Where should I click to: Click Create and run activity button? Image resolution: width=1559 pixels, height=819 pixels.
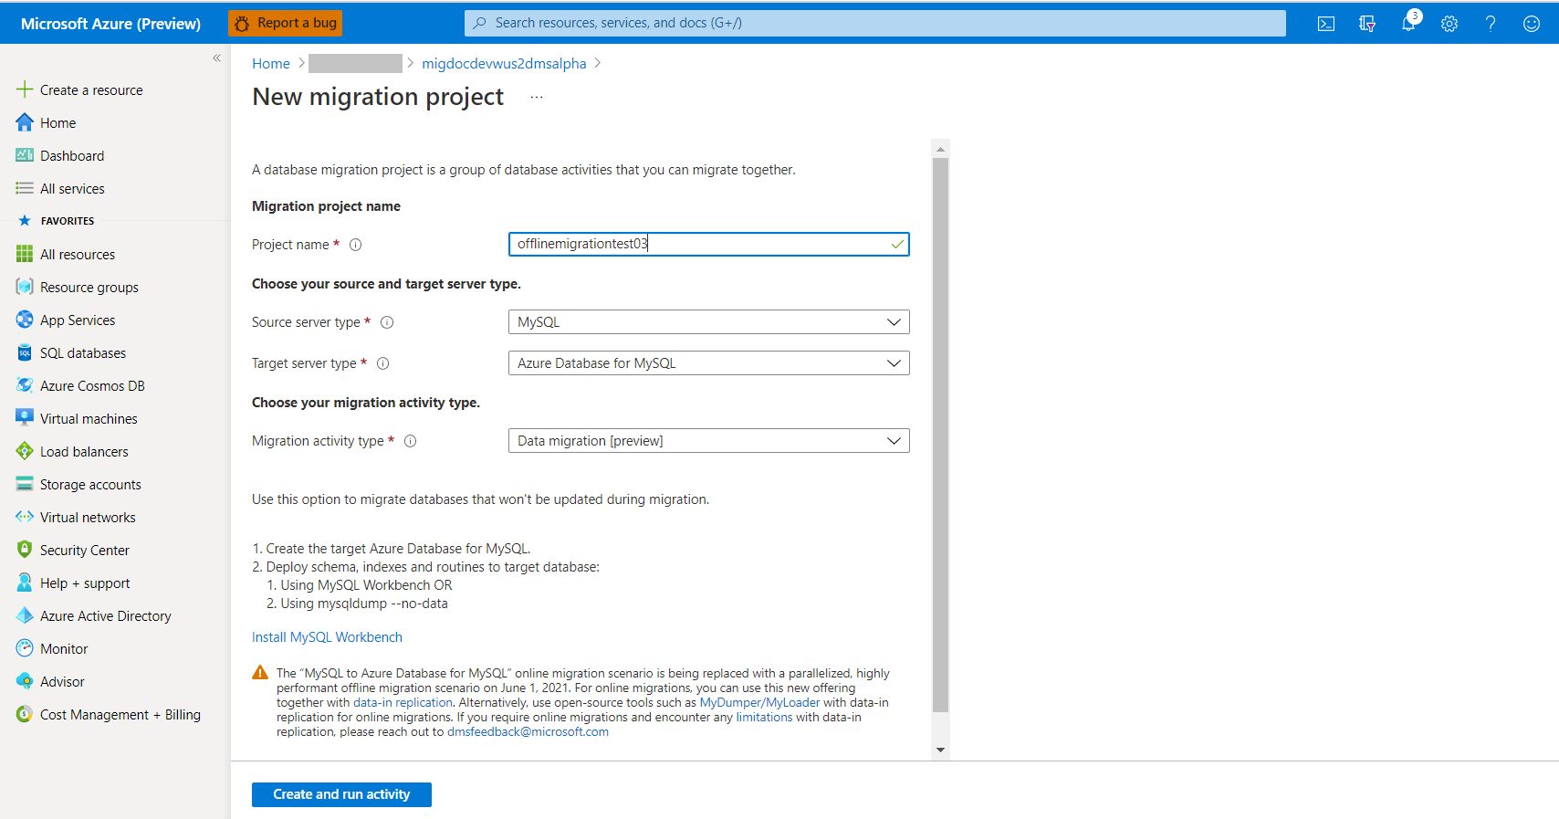(341, 794)
